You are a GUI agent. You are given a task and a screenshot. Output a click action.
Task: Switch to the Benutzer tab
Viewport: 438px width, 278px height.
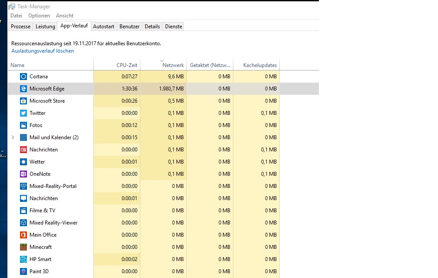pyautogui.click(x=129, y=26)
